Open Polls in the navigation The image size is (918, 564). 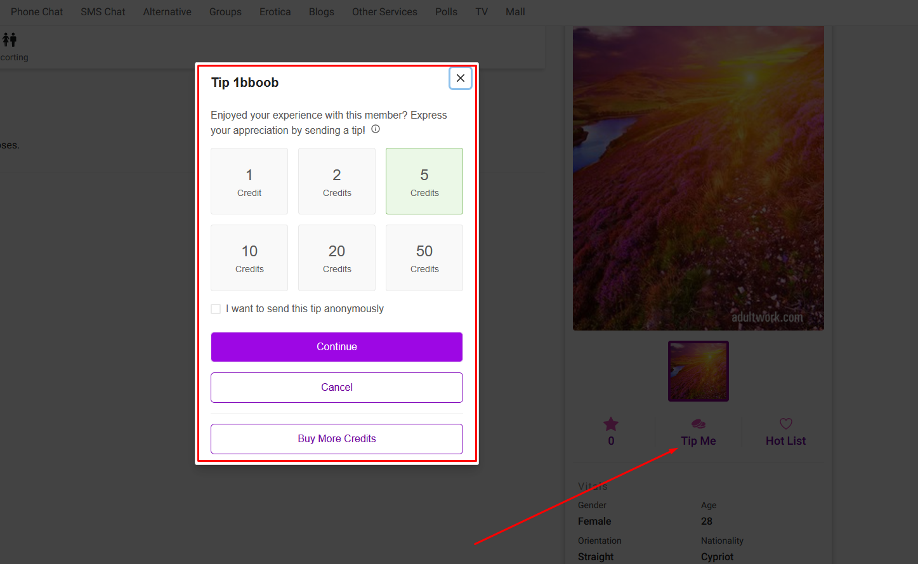(x=446, y=12)
